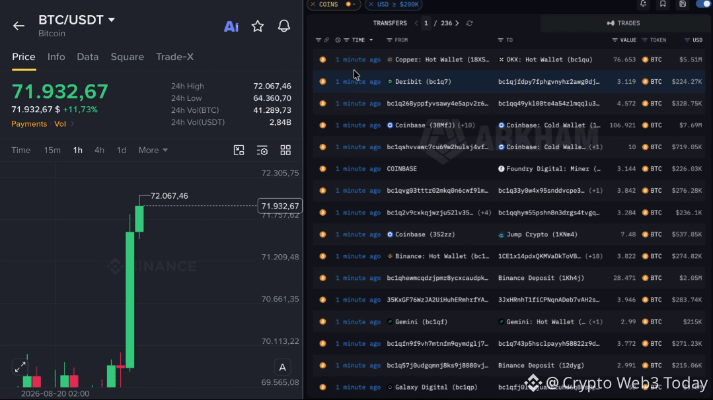Go back using the left arrow
The width and height of the screenshot is (713, 400).
19,26
